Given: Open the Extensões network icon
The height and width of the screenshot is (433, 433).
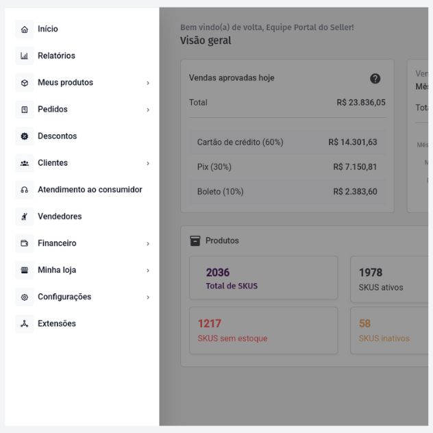Looking at the screenshot, I should tap(25, 323).
